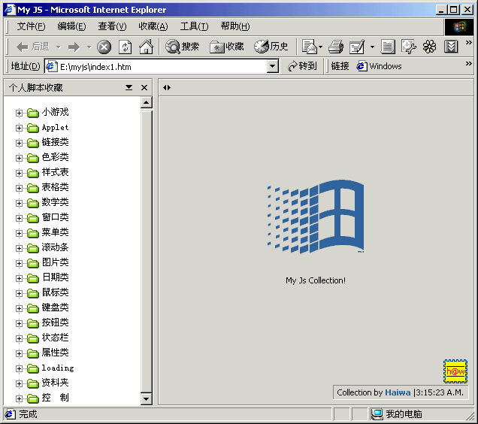
Task: Click the 转到 Go button
Action: 302,66
